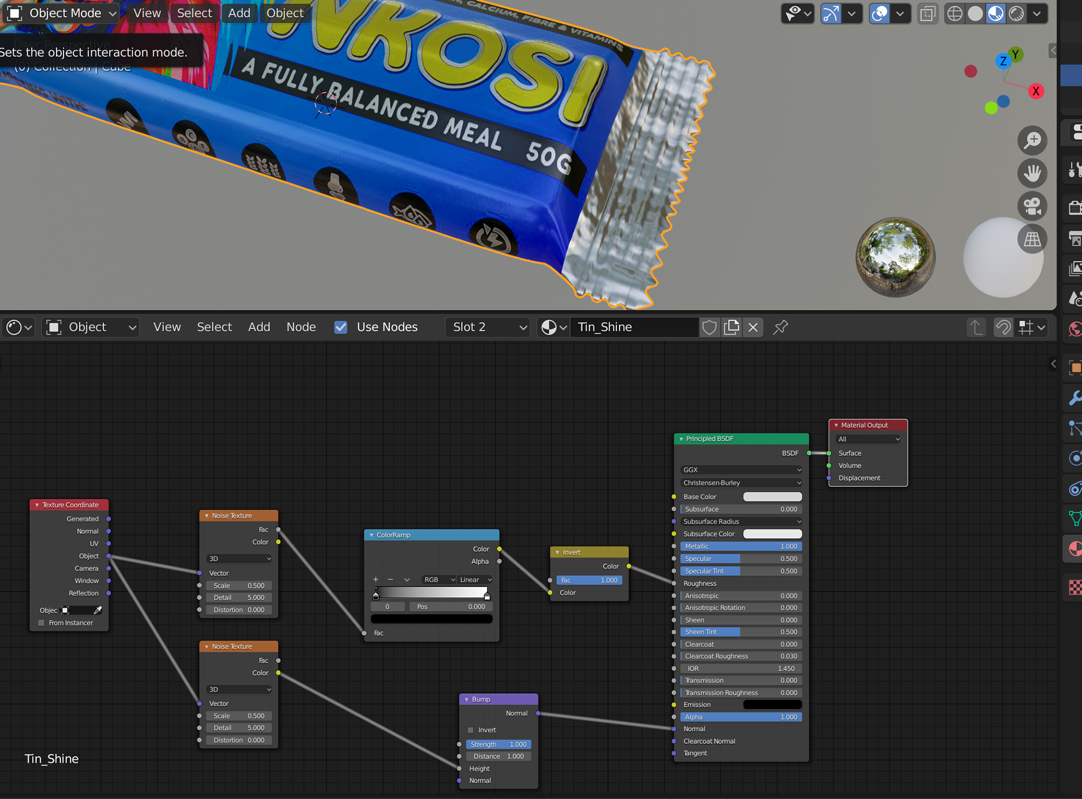Open material Slot 2 dropdown
The height and width of the screenshot is (799, 1082).
tap(488, 327)
